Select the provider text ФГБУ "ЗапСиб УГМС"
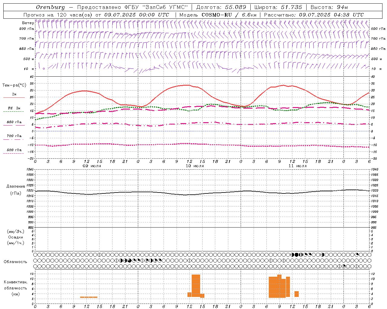 [156, 7]
